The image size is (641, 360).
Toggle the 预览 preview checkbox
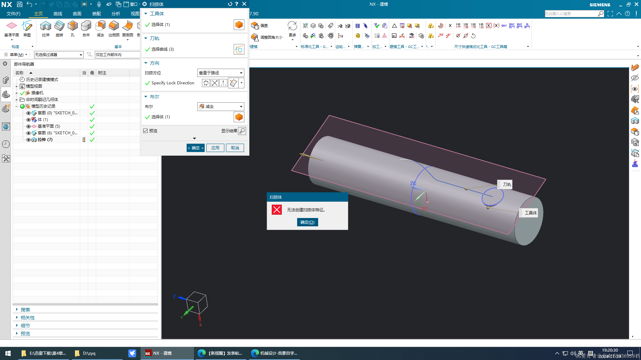146,131
